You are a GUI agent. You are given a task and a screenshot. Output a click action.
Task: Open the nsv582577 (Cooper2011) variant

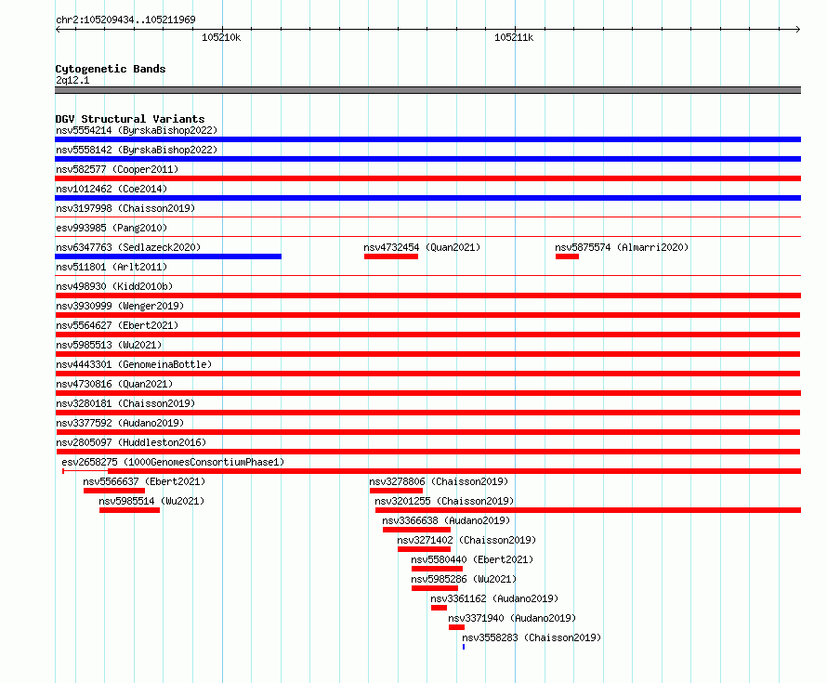117,169
